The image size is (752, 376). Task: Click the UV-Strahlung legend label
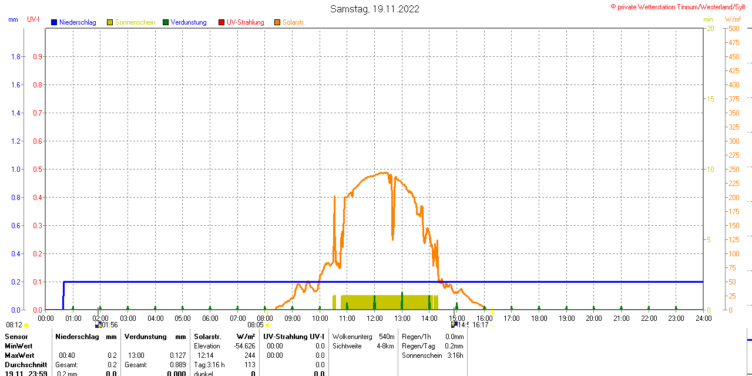pyautogui.click(x=246, y=22)
